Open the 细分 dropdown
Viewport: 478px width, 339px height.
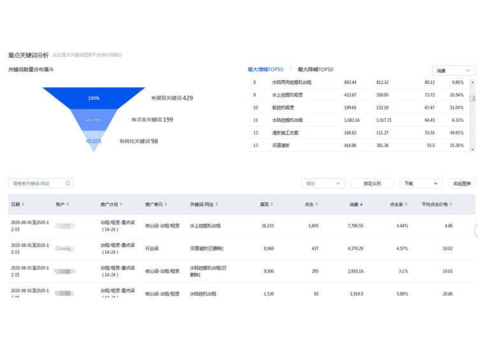coord(322,184)
